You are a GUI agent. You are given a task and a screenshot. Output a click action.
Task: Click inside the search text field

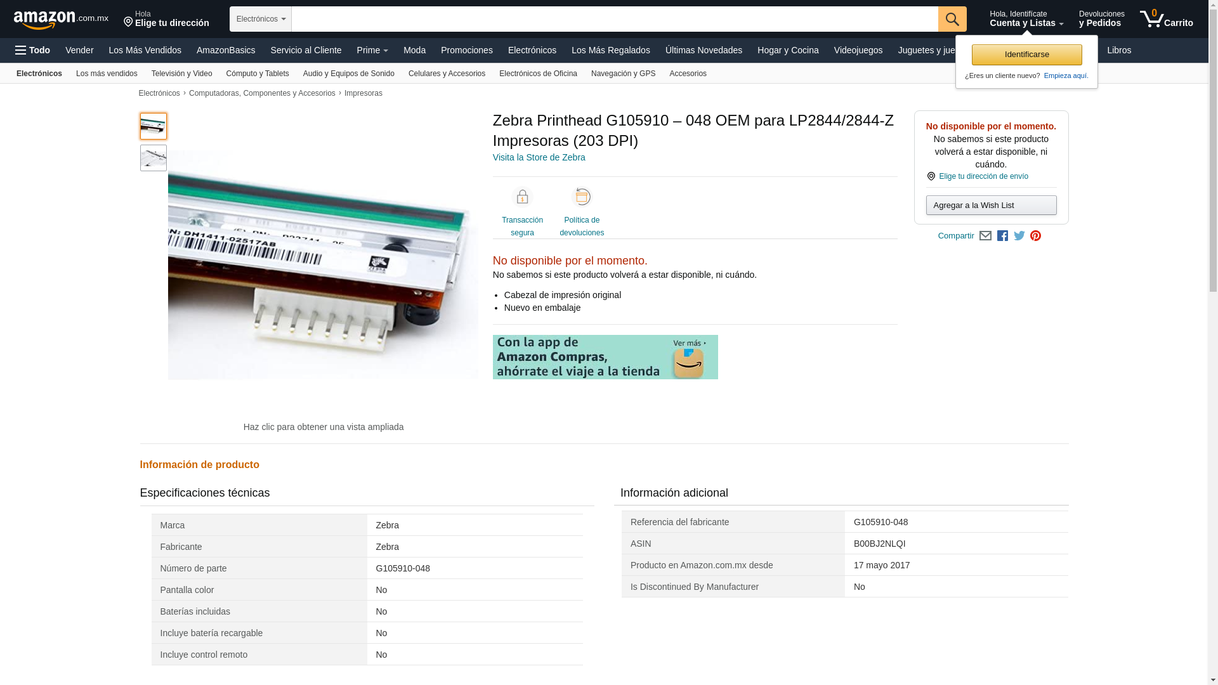[614, 19]
